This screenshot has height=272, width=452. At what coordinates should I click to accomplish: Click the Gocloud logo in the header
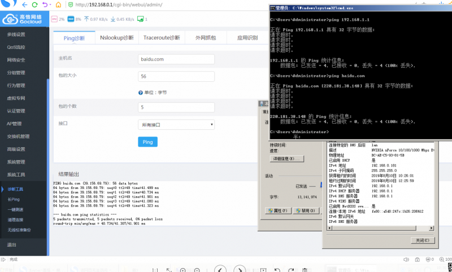[x=23, y=19]
